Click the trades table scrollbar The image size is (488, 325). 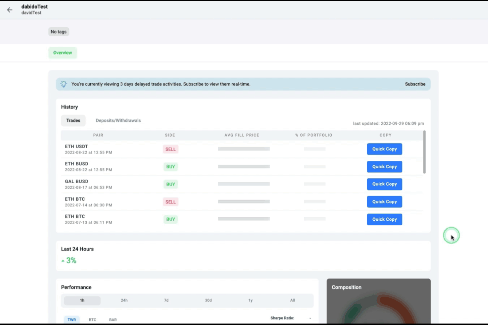click(x=424, y=152)
